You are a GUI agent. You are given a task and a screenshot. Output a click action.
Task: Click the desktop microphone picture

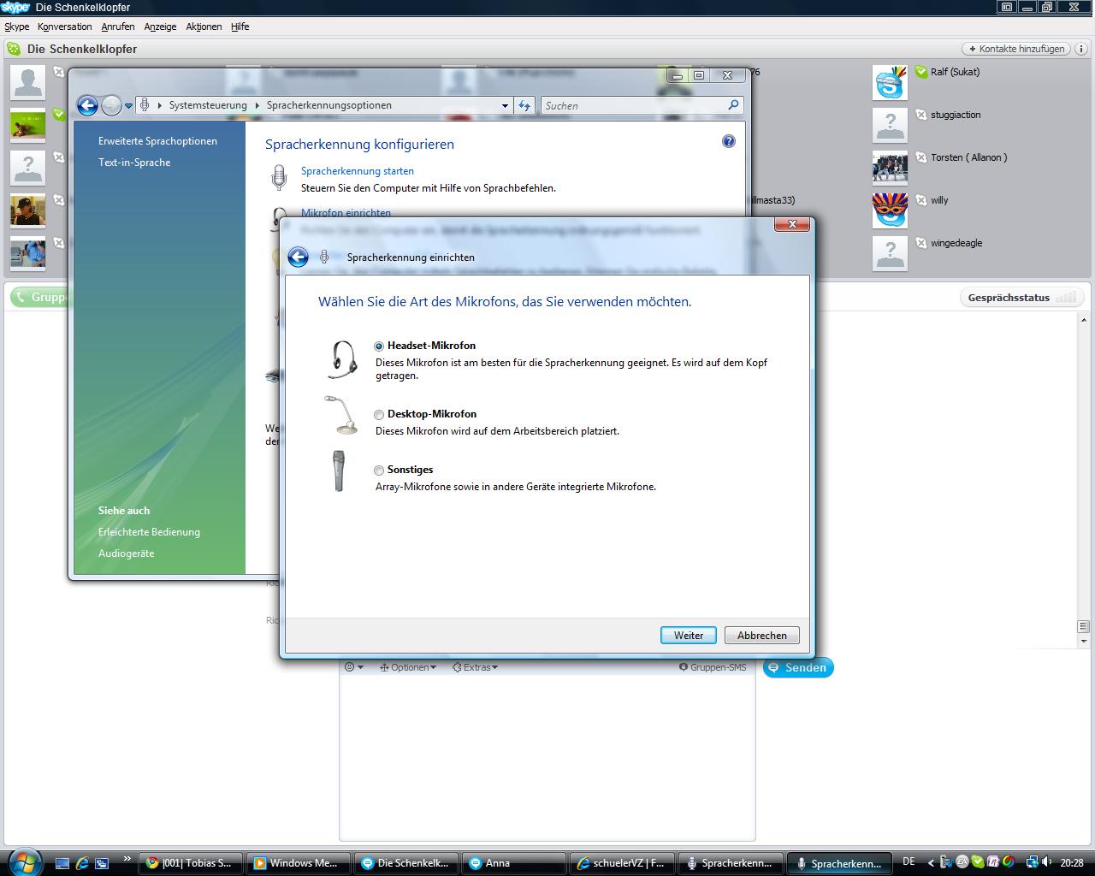coord(341,415)
